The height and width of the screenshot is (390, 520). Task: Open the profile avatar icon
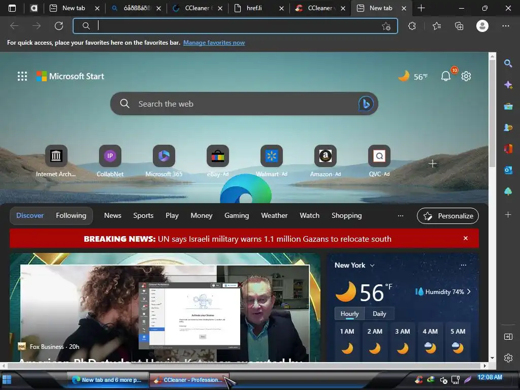(x=482, y=26)
